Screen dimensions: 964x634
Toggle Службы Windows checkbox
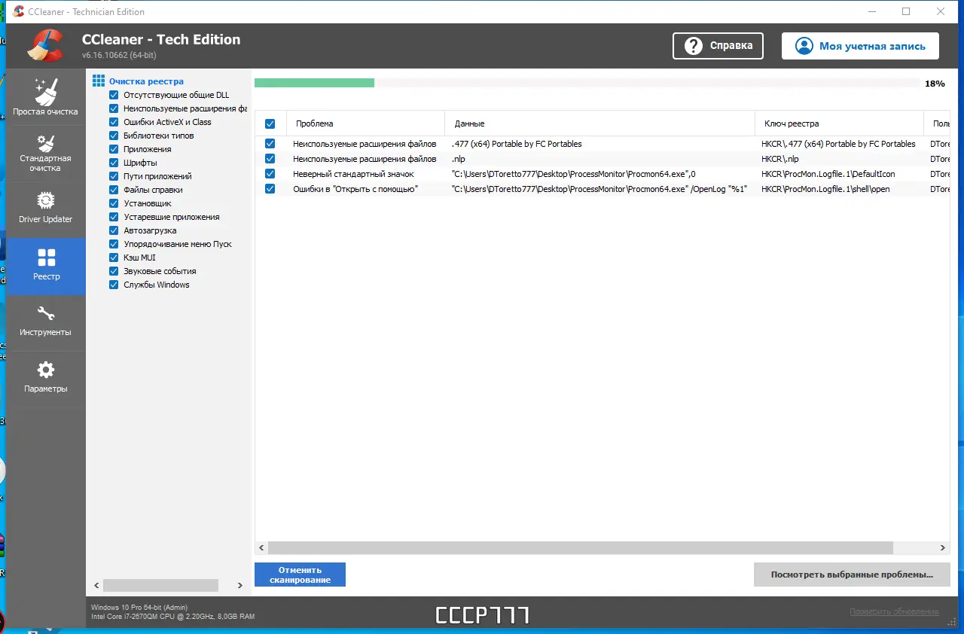[114, 285]
